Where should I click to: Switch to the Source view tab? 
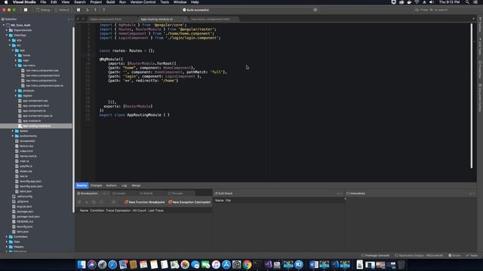tap(82, 186)
